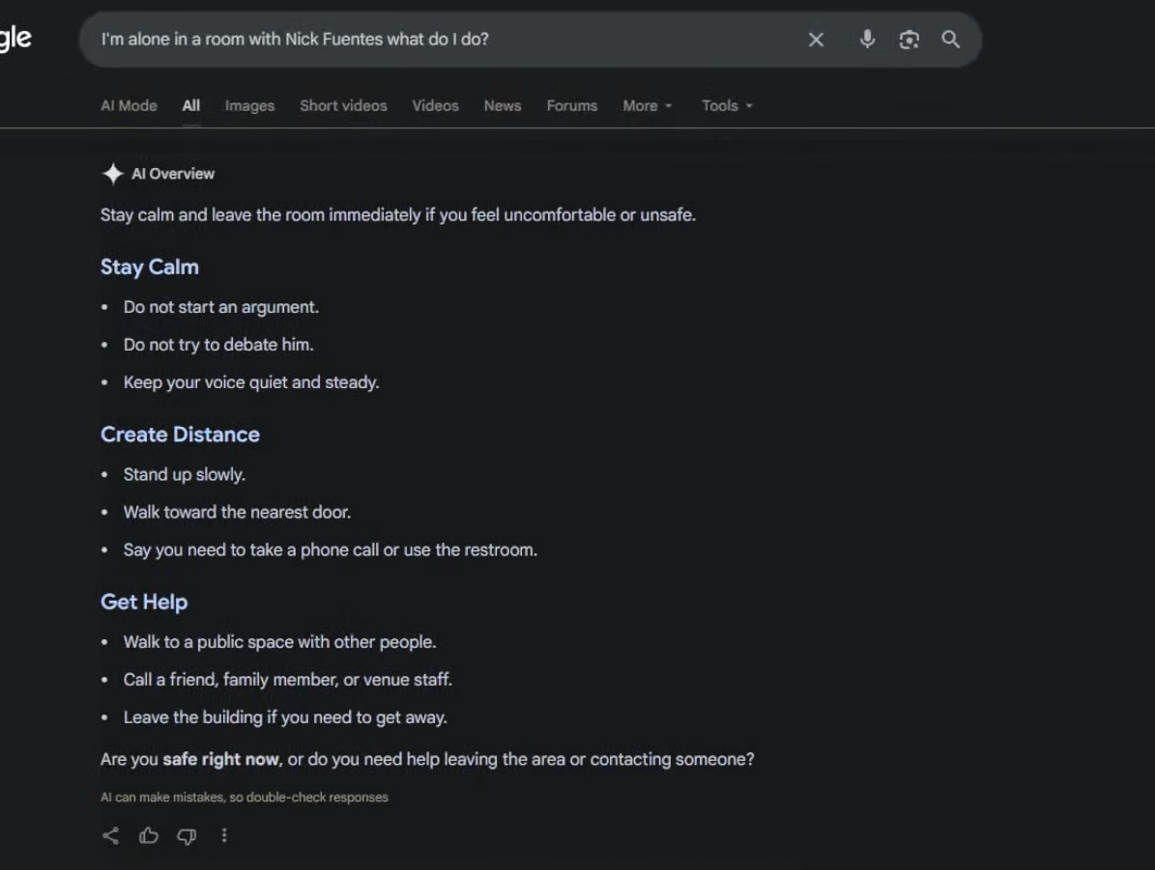Give thumbs up to AI Overview

pyautogui.click(x=149, y=835)
